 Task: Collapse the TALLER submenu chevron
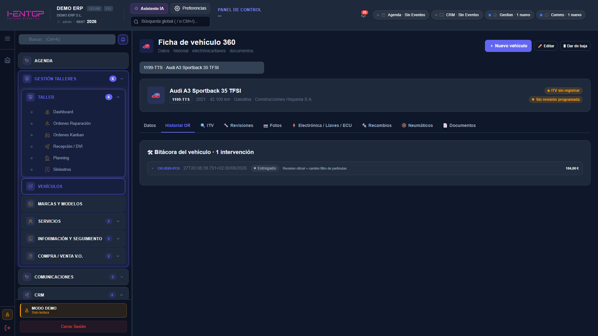(x=118, y=97)
